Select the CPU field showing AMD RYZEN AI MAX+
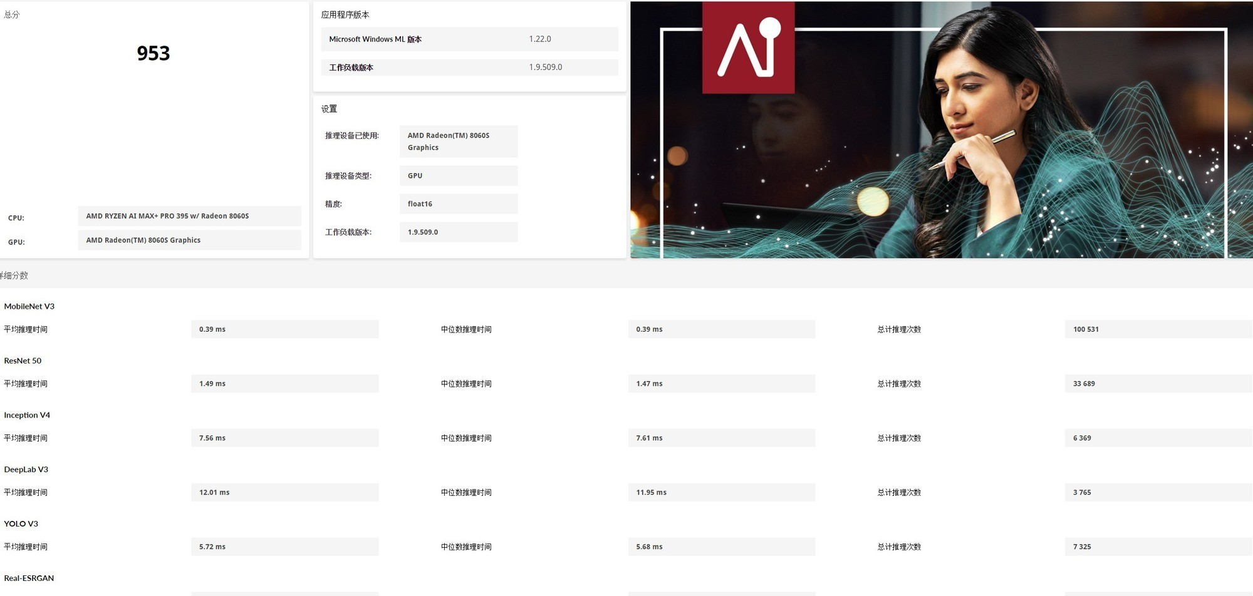Viewport: 1253px width, 596px height. [x=189, y=216]
